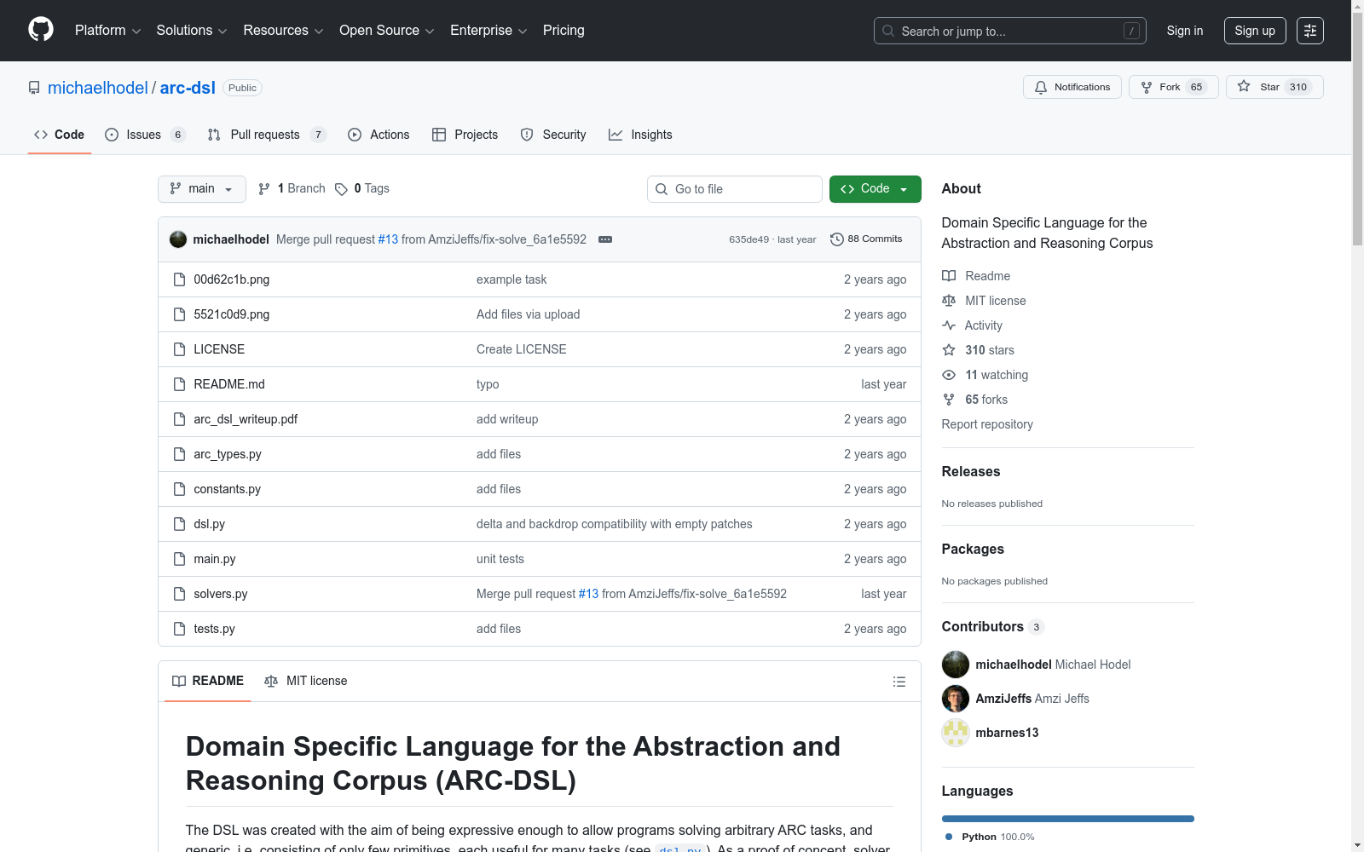This screenshot has width=1364, height=852.
Task: Open the README outline icon
Action: tap(899, 682)
